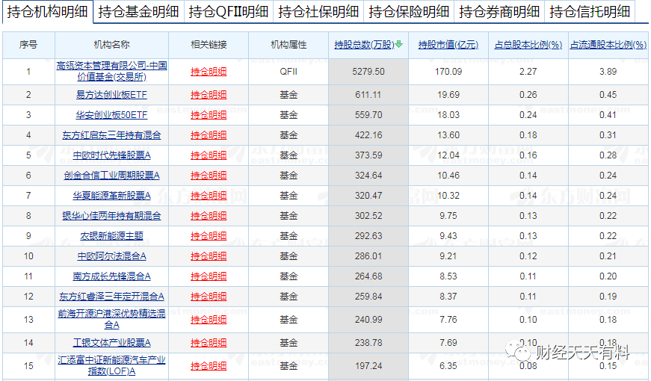Click 持仓明细 for row 1 高瓴资本
The image size is (651, 381).
(x=209, y=72)
